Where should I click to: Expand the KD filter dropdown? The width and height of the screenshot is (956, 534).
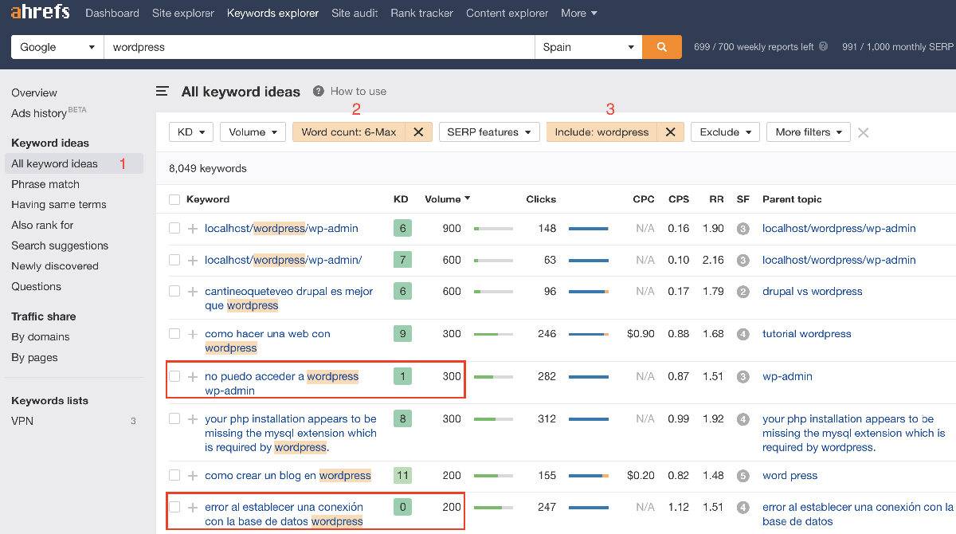point(191,132)
